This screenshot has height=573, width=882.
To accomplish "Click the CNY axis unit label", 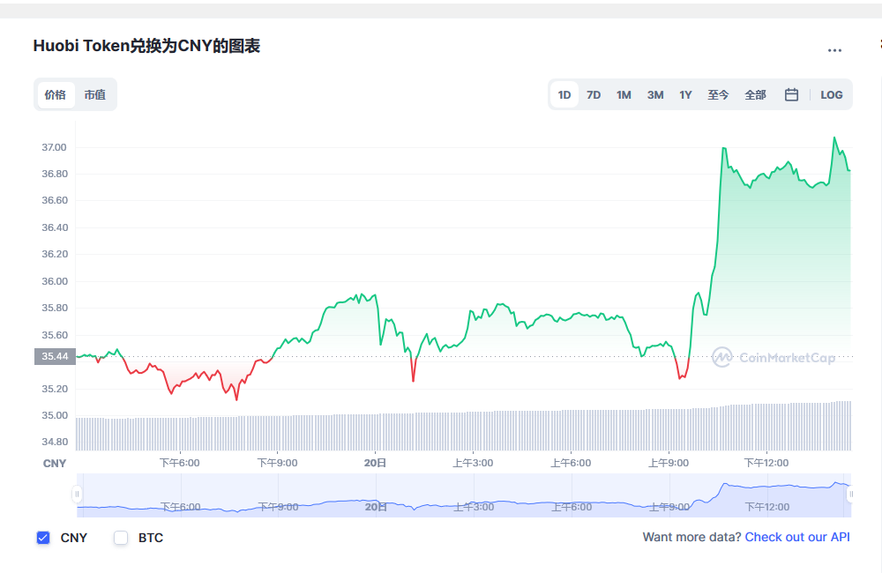I will (x=55, y=464).
